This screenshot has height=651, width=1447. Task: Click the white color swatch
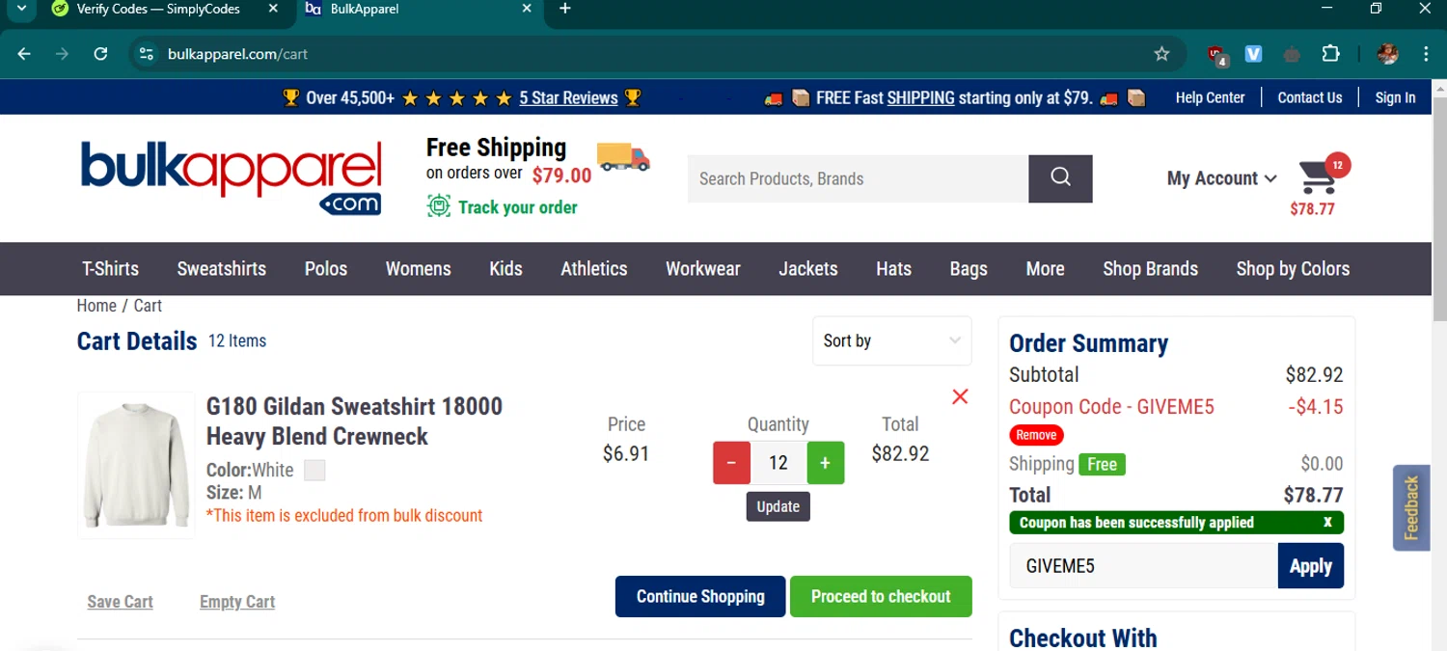pyautogui.click(x=314, y=471)
